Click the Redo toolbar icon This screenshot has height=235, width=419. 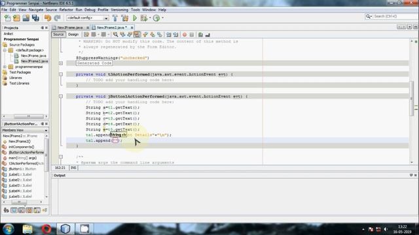57,18
